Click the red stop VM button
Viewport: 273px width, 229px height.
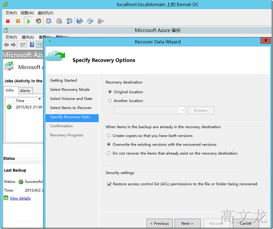tap(8, 21)
